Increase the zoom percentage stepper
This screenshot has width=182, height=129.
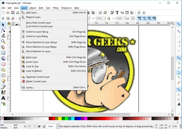[x=180, y=126]
